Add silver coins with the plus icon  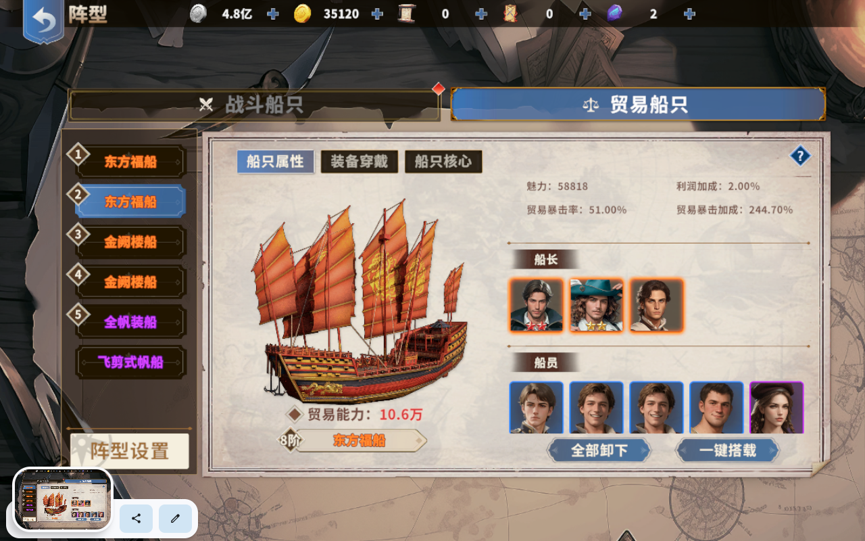[x=273, y=14]
